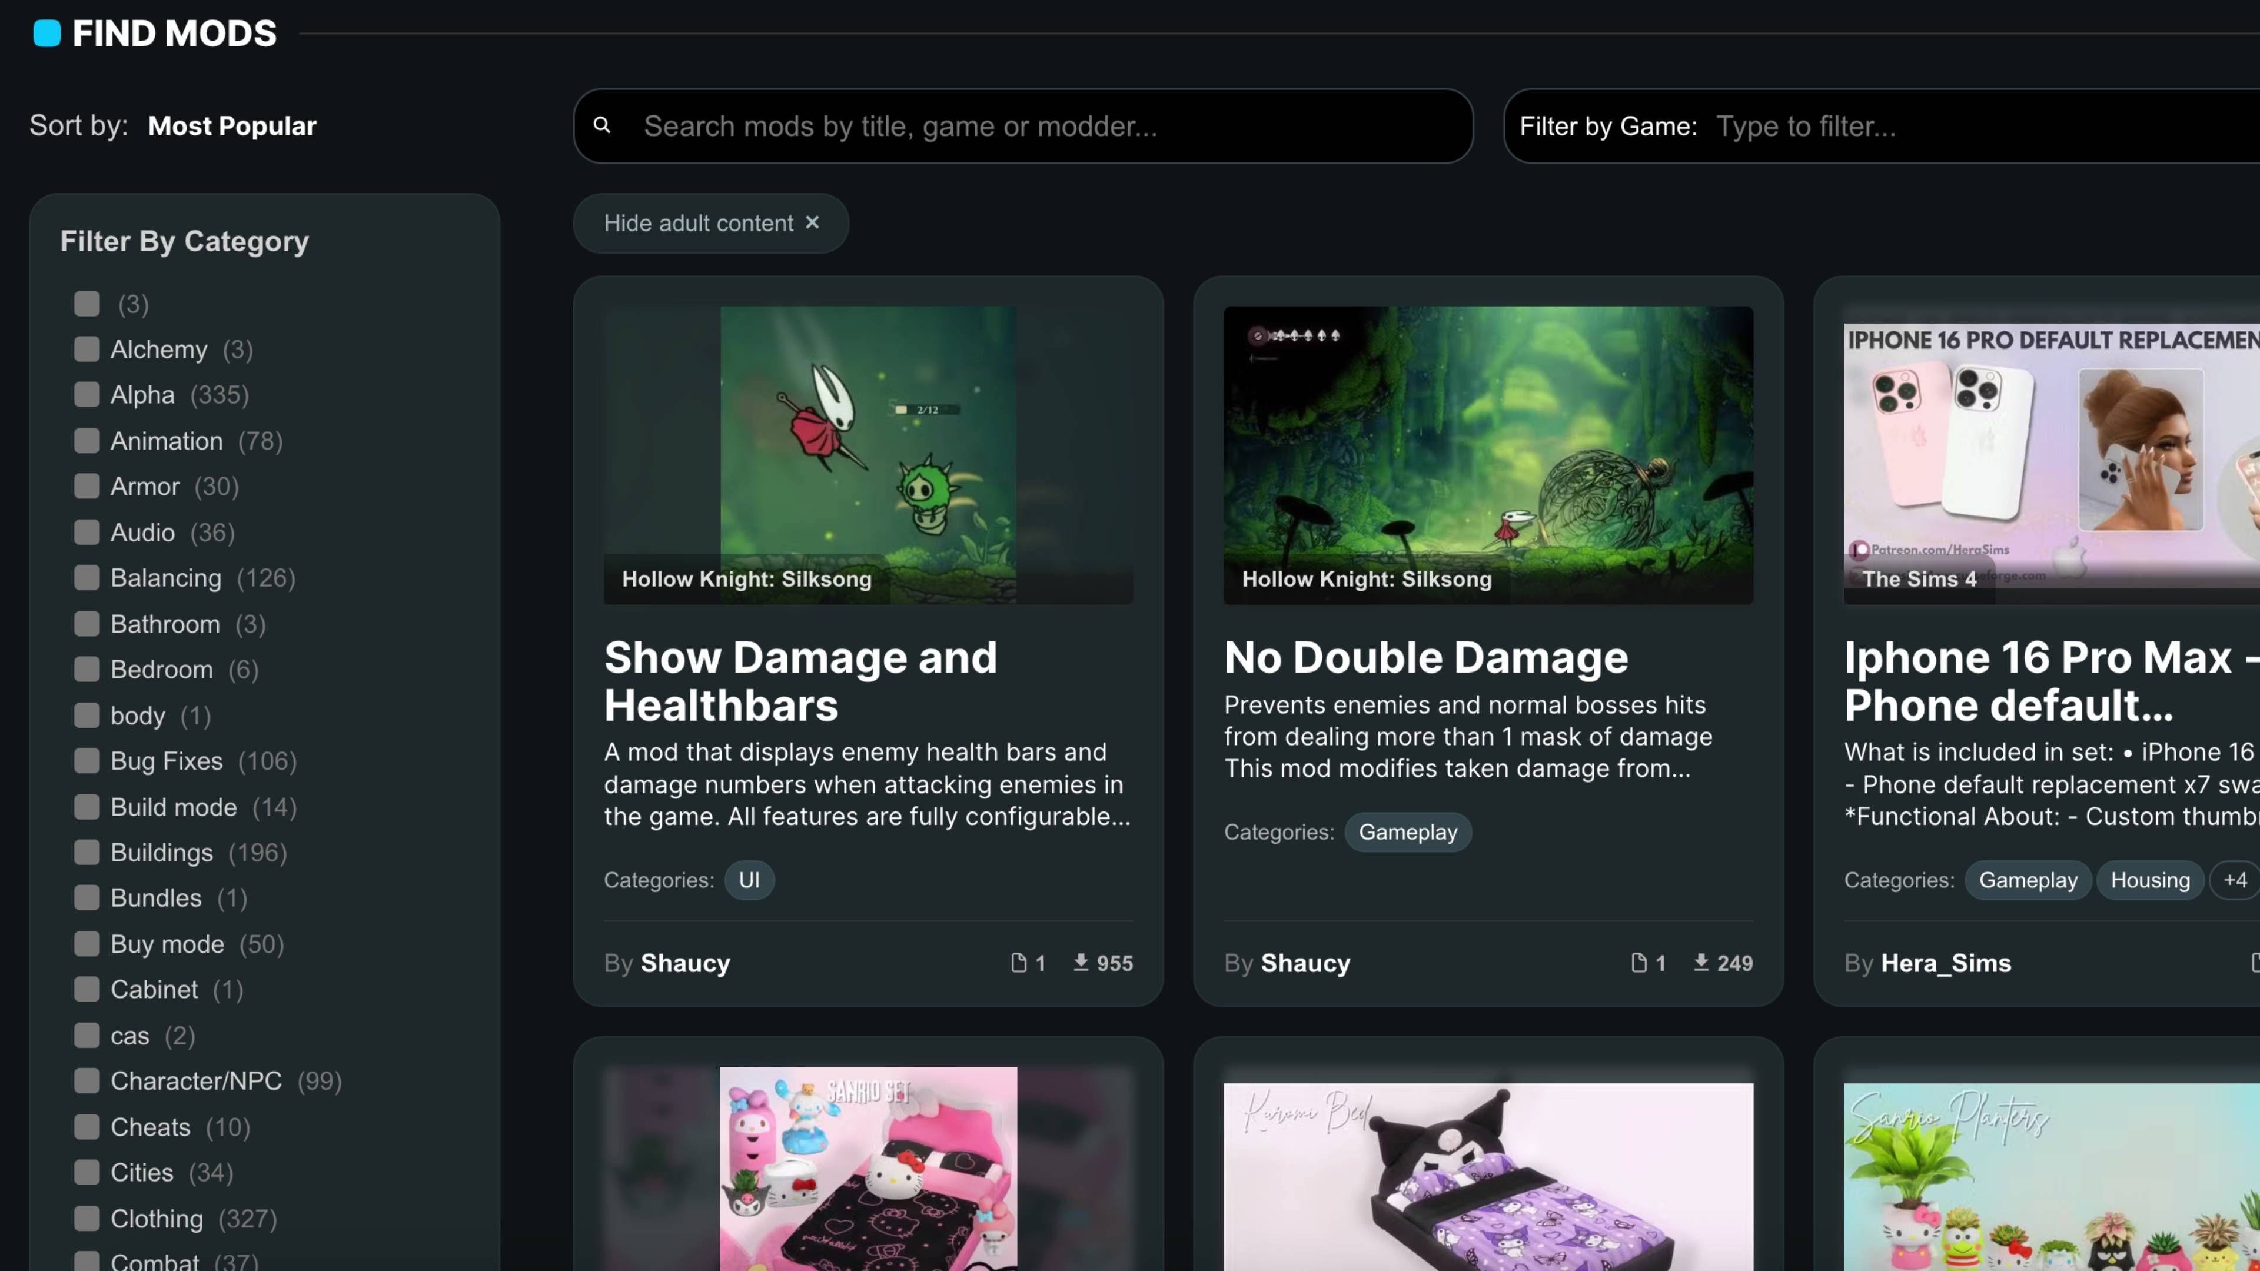Tick the Bug Fixes checkbox
This screenshot has width=2260, height=1271.
coord(87,760)
